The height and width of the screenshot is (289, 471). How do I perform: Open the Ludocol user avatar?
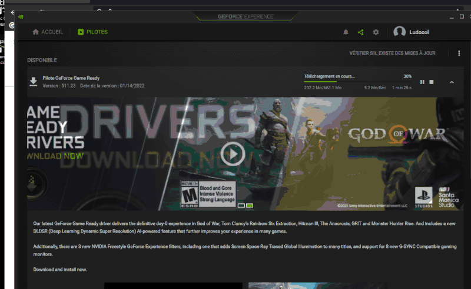(400, 32)
